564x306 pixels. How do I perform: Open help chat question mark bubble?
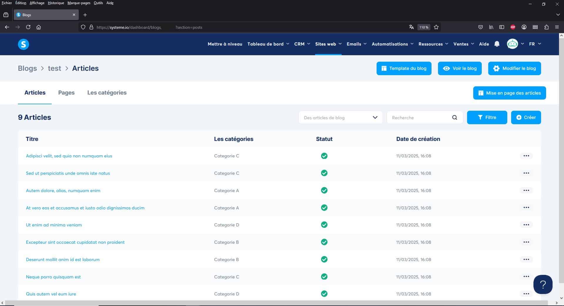[x=543, y=284]
